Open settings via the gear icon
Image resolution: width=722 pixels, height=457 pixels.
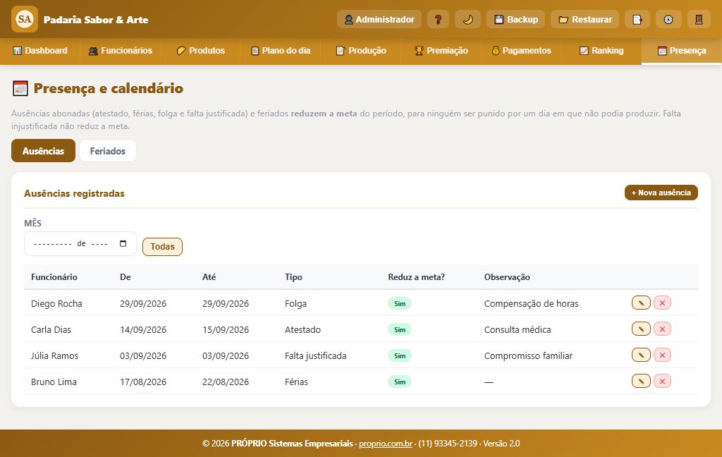tap(668, 19)
